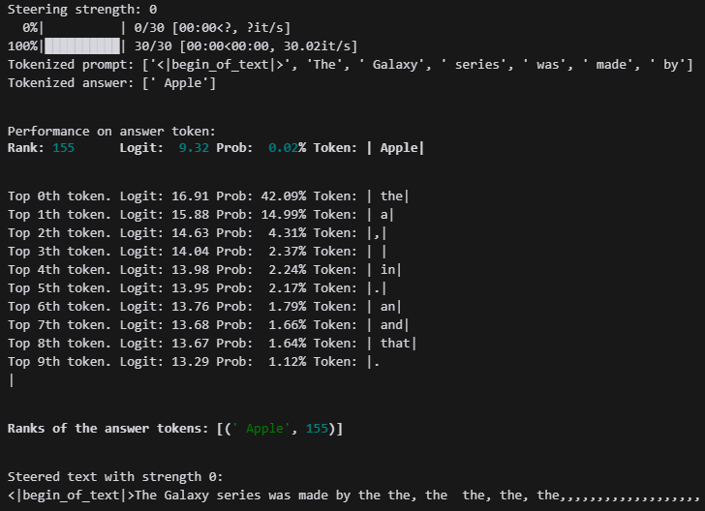705x511 pixels.
Task: Click the ' that' token in the Top 8th row
Action: tap(395, 344)
